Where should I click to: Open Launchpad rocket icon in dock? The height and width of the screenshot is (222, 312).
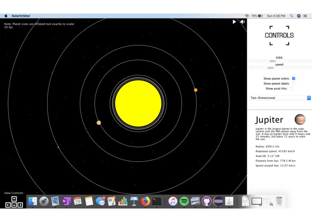[44, 201]
